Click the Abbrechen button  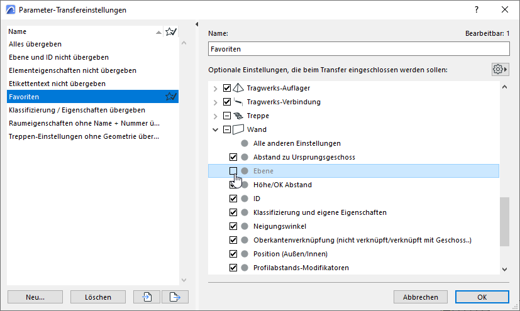point(420,297)
